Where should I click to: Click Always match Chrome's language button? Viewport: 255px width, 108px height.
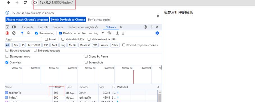point(27,19)
